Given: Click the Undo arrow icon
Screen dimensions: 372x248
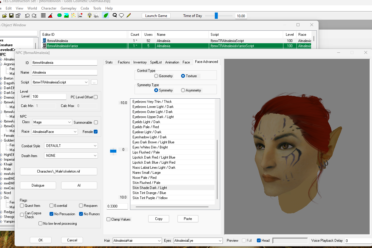Looking at the screenshot, I should pos(27,15).
